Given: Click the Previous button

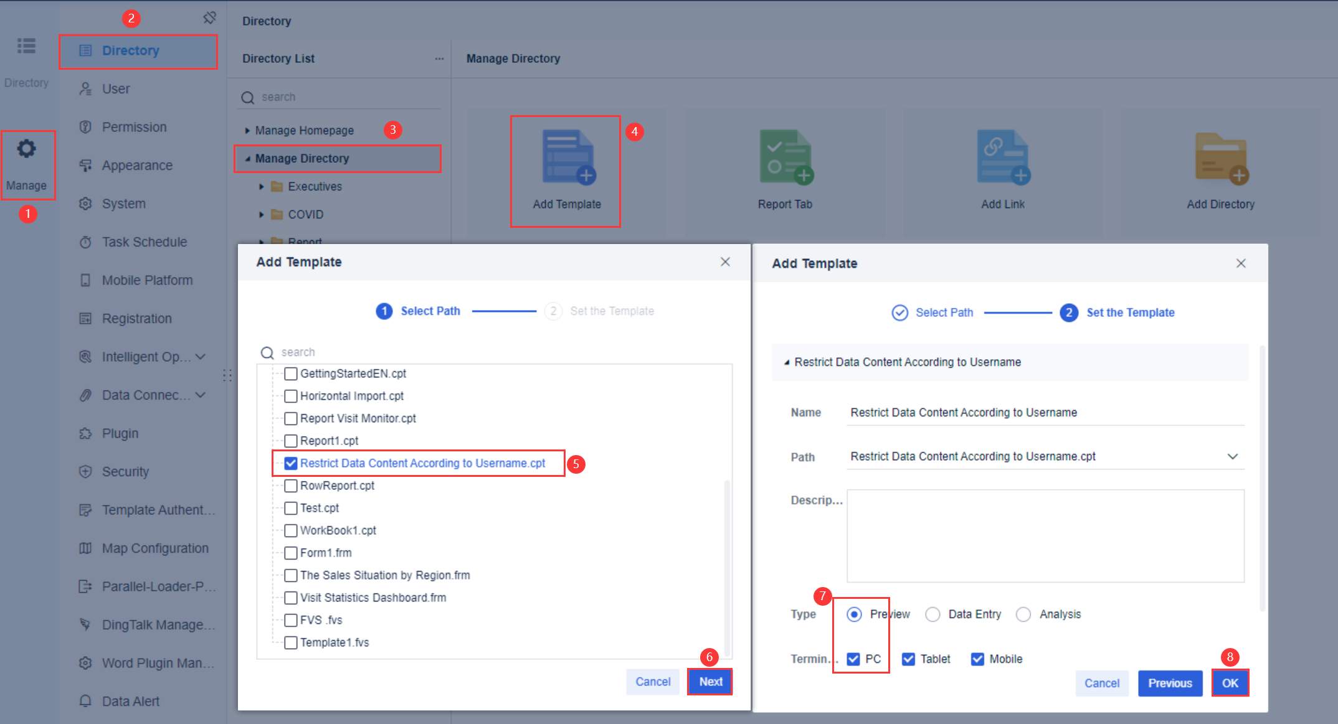Looking at the screenshot, I should 1170,683.
